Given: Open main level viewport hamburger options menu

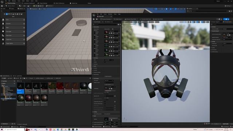Looking at the screenshot, I should pos(28,9).
